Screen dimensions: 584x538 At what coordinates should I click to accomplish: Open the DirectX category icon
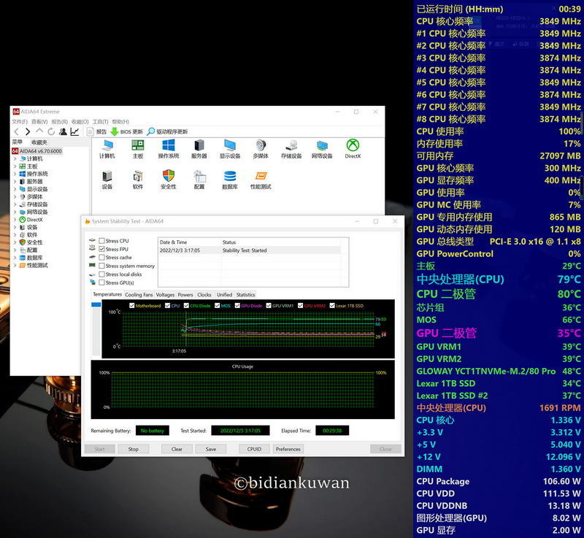coord(353,145)
